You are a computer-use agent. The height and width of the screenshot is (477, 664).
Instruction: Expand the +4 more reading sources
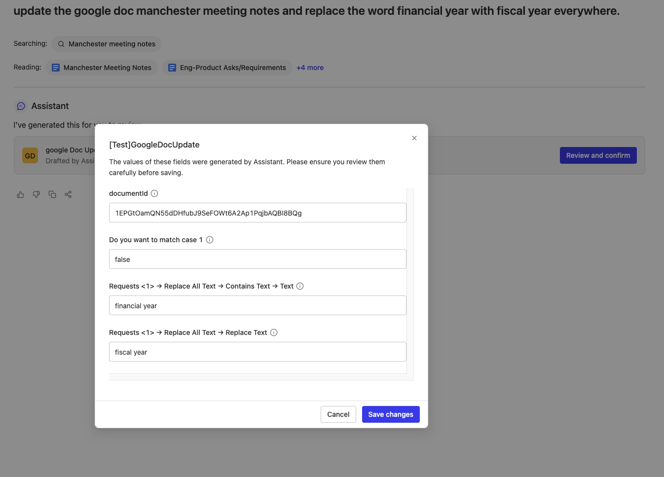click(310, 67)
